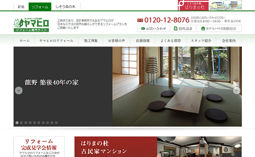The height and width of the screenshot is (157, 255).
Task: Switch to the 新築 tab
Action: [x=21, y=7]
